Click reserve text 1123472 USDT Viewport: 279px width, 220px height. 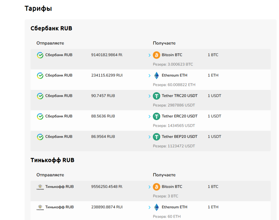point(174,146)
